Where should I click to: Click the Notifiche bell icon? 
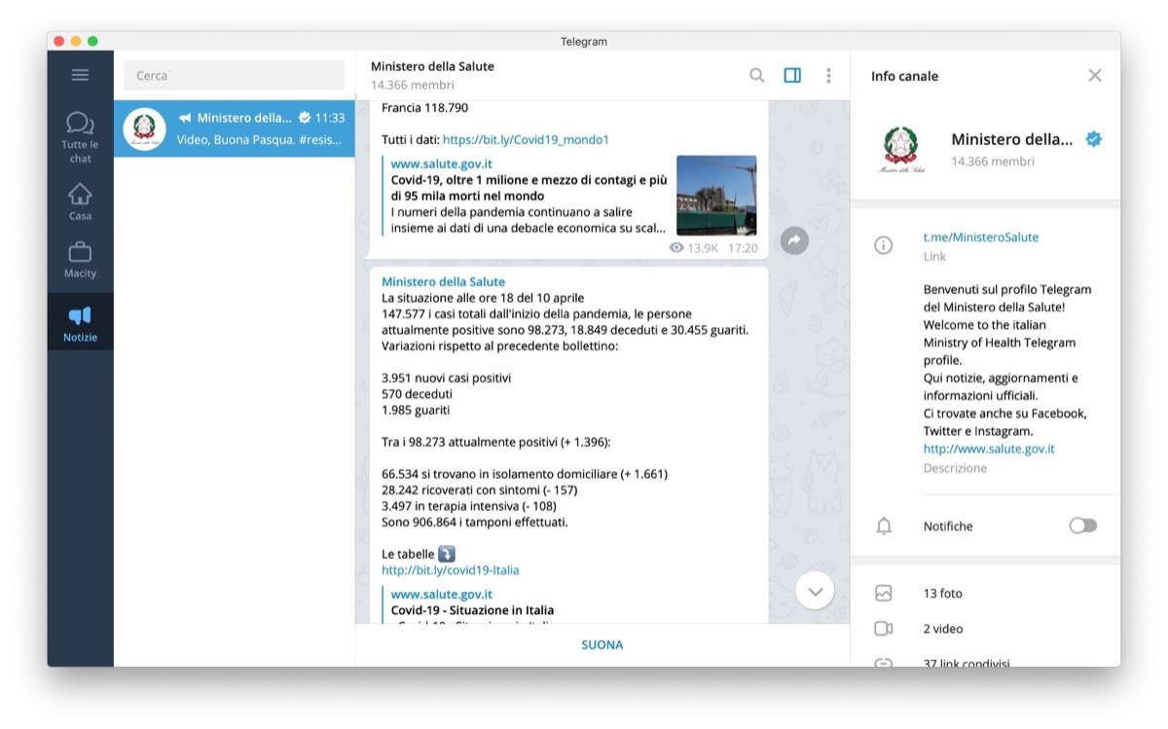(x=883, y=527)
